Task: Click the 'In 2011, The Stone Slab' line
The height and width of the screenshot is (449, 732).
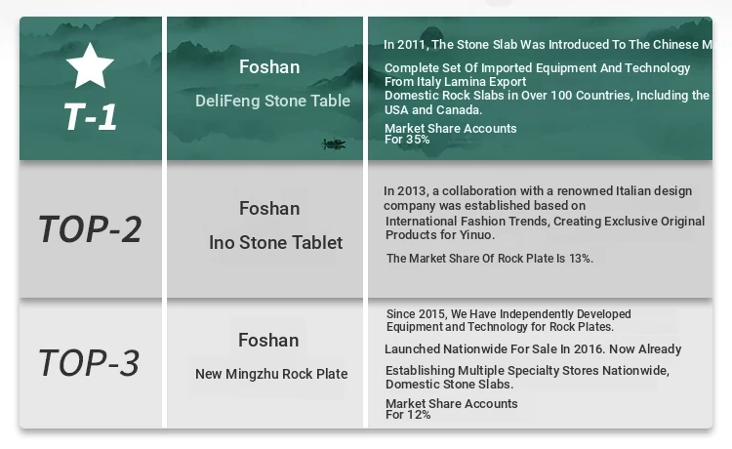Action: pyautogui.click(x=547, y=44)
